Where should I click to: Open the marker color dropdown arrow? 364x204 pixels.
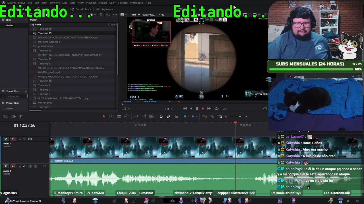pyautogui.click(x=196, y=117)
